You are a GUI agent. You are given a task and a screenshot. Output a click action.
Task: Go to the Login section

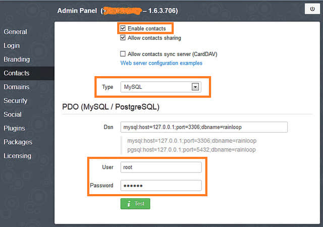coord(12,45)
